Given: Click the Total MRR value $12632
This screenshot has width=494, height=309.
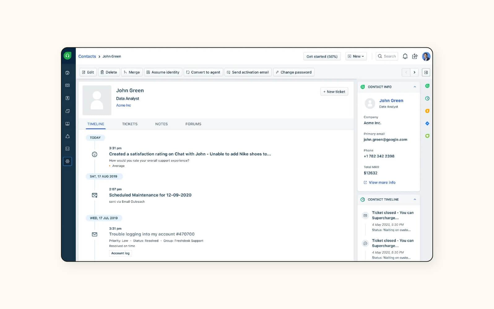Looking at the screenshot, I should (x=370, y=173).
